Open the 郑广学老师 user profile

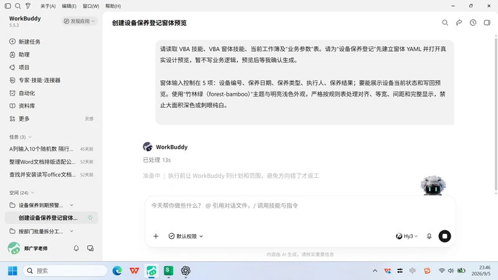coord(27,248)
